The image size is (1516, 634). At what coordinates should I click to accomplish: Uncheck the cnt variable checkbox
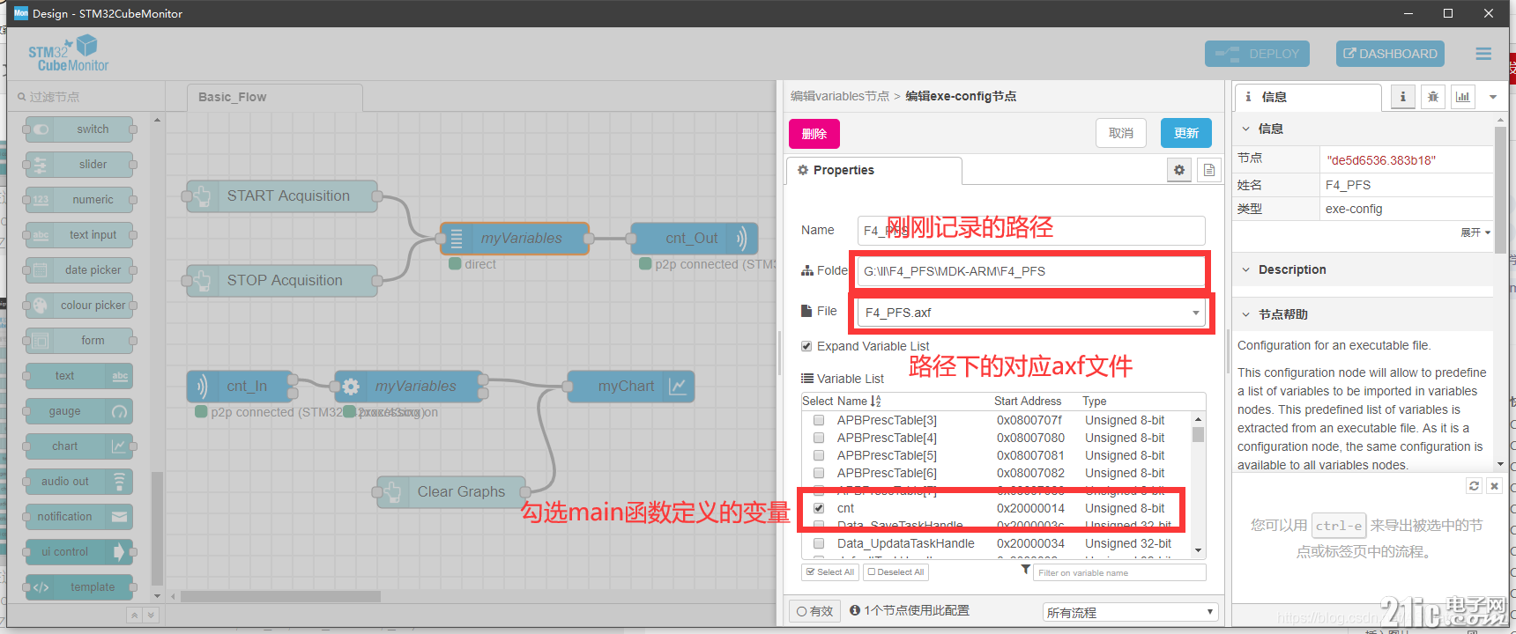[x=819, y=509]
